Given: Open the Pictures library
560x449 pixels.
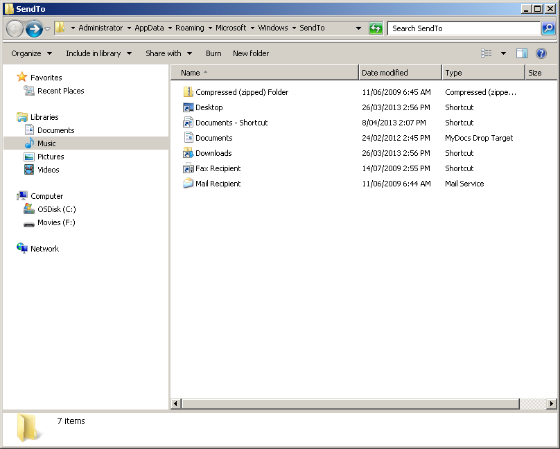Looking at the screenshot, I should click(x=51, y=157).
